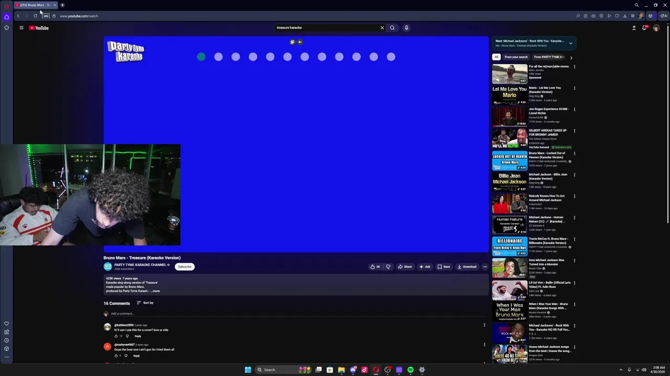Open Opera's home icon in the sidebar

click(x=6, y=17)
